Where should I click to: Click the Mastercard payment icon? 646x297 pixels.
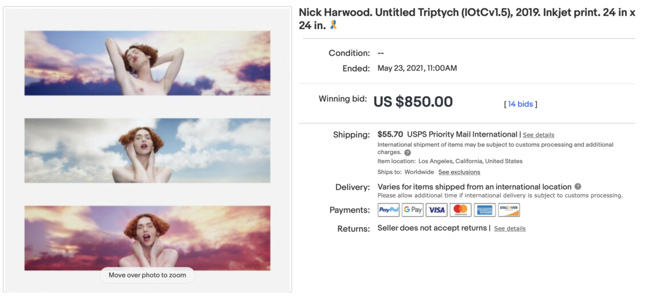(460, 210)
